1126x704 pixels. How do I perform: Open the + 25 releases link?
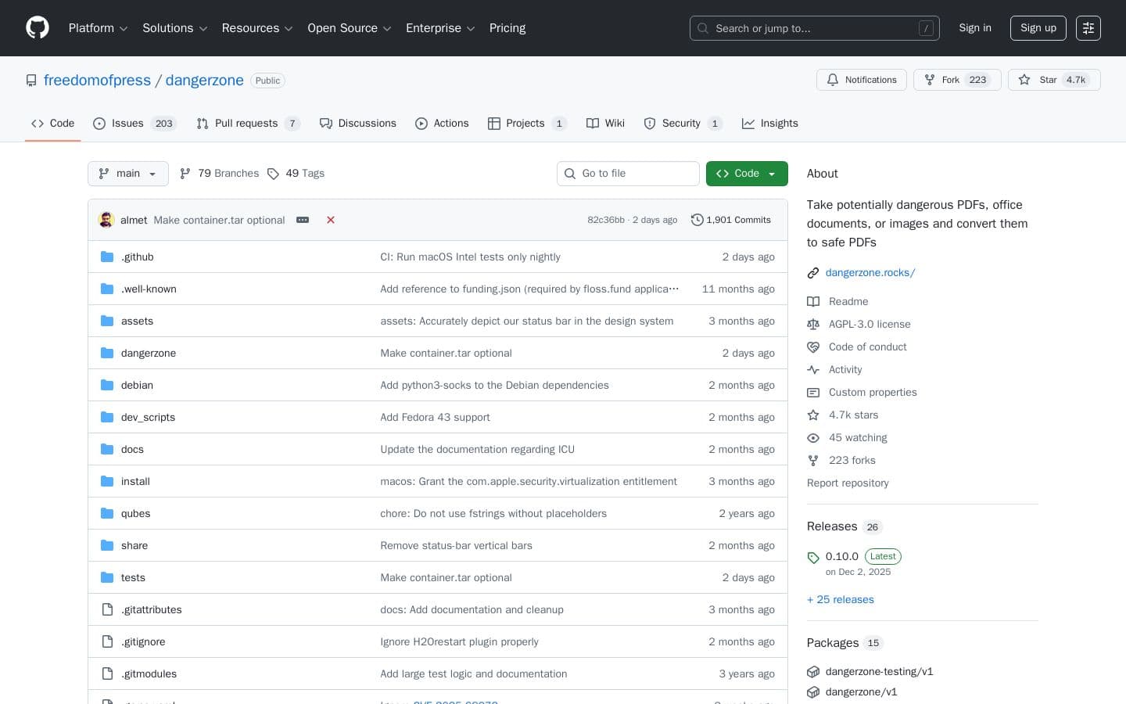click(841, 600)
